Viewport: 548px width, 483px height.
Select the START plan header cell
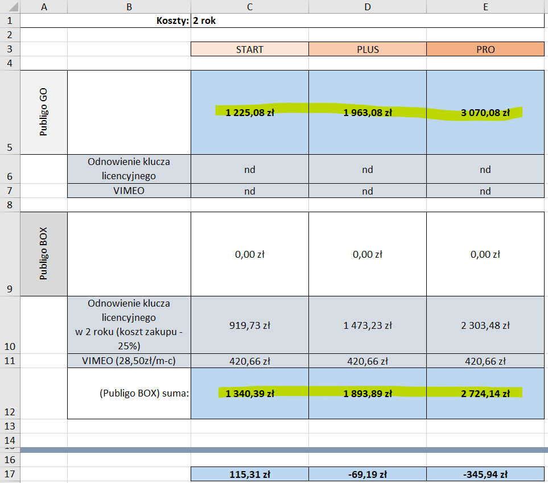[250, 49]
